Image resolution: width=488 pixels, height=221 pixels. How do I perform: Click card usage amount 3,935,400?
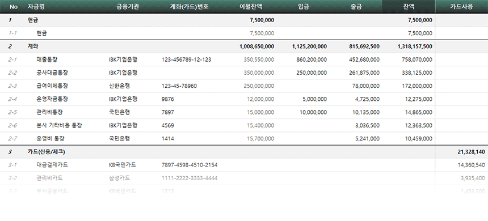(x=473, y=178)
